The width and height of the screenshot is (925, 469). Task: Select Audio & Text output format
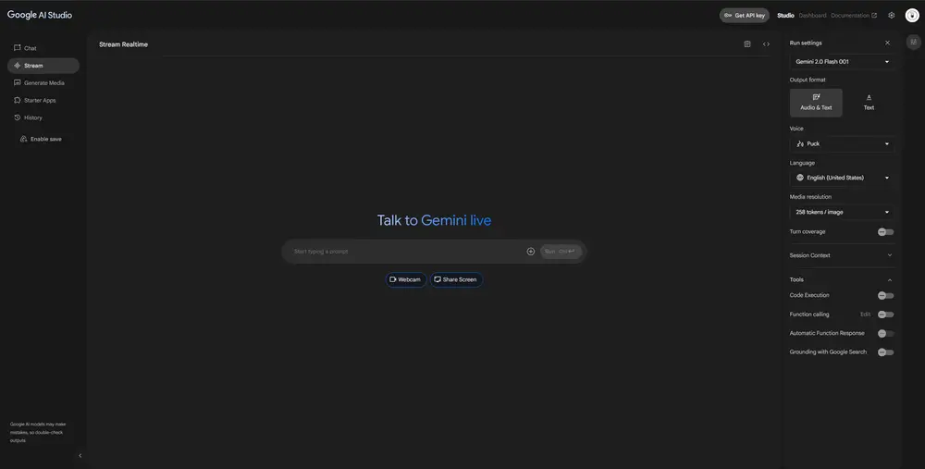[816, 103]
